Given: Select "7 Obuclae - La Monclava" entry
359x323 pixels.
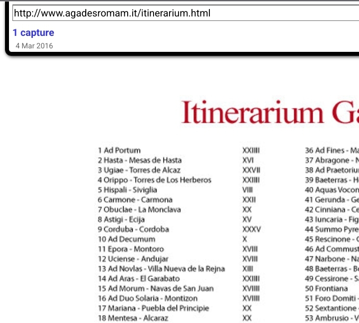Looking at the screenshot, I should (139, 210).
